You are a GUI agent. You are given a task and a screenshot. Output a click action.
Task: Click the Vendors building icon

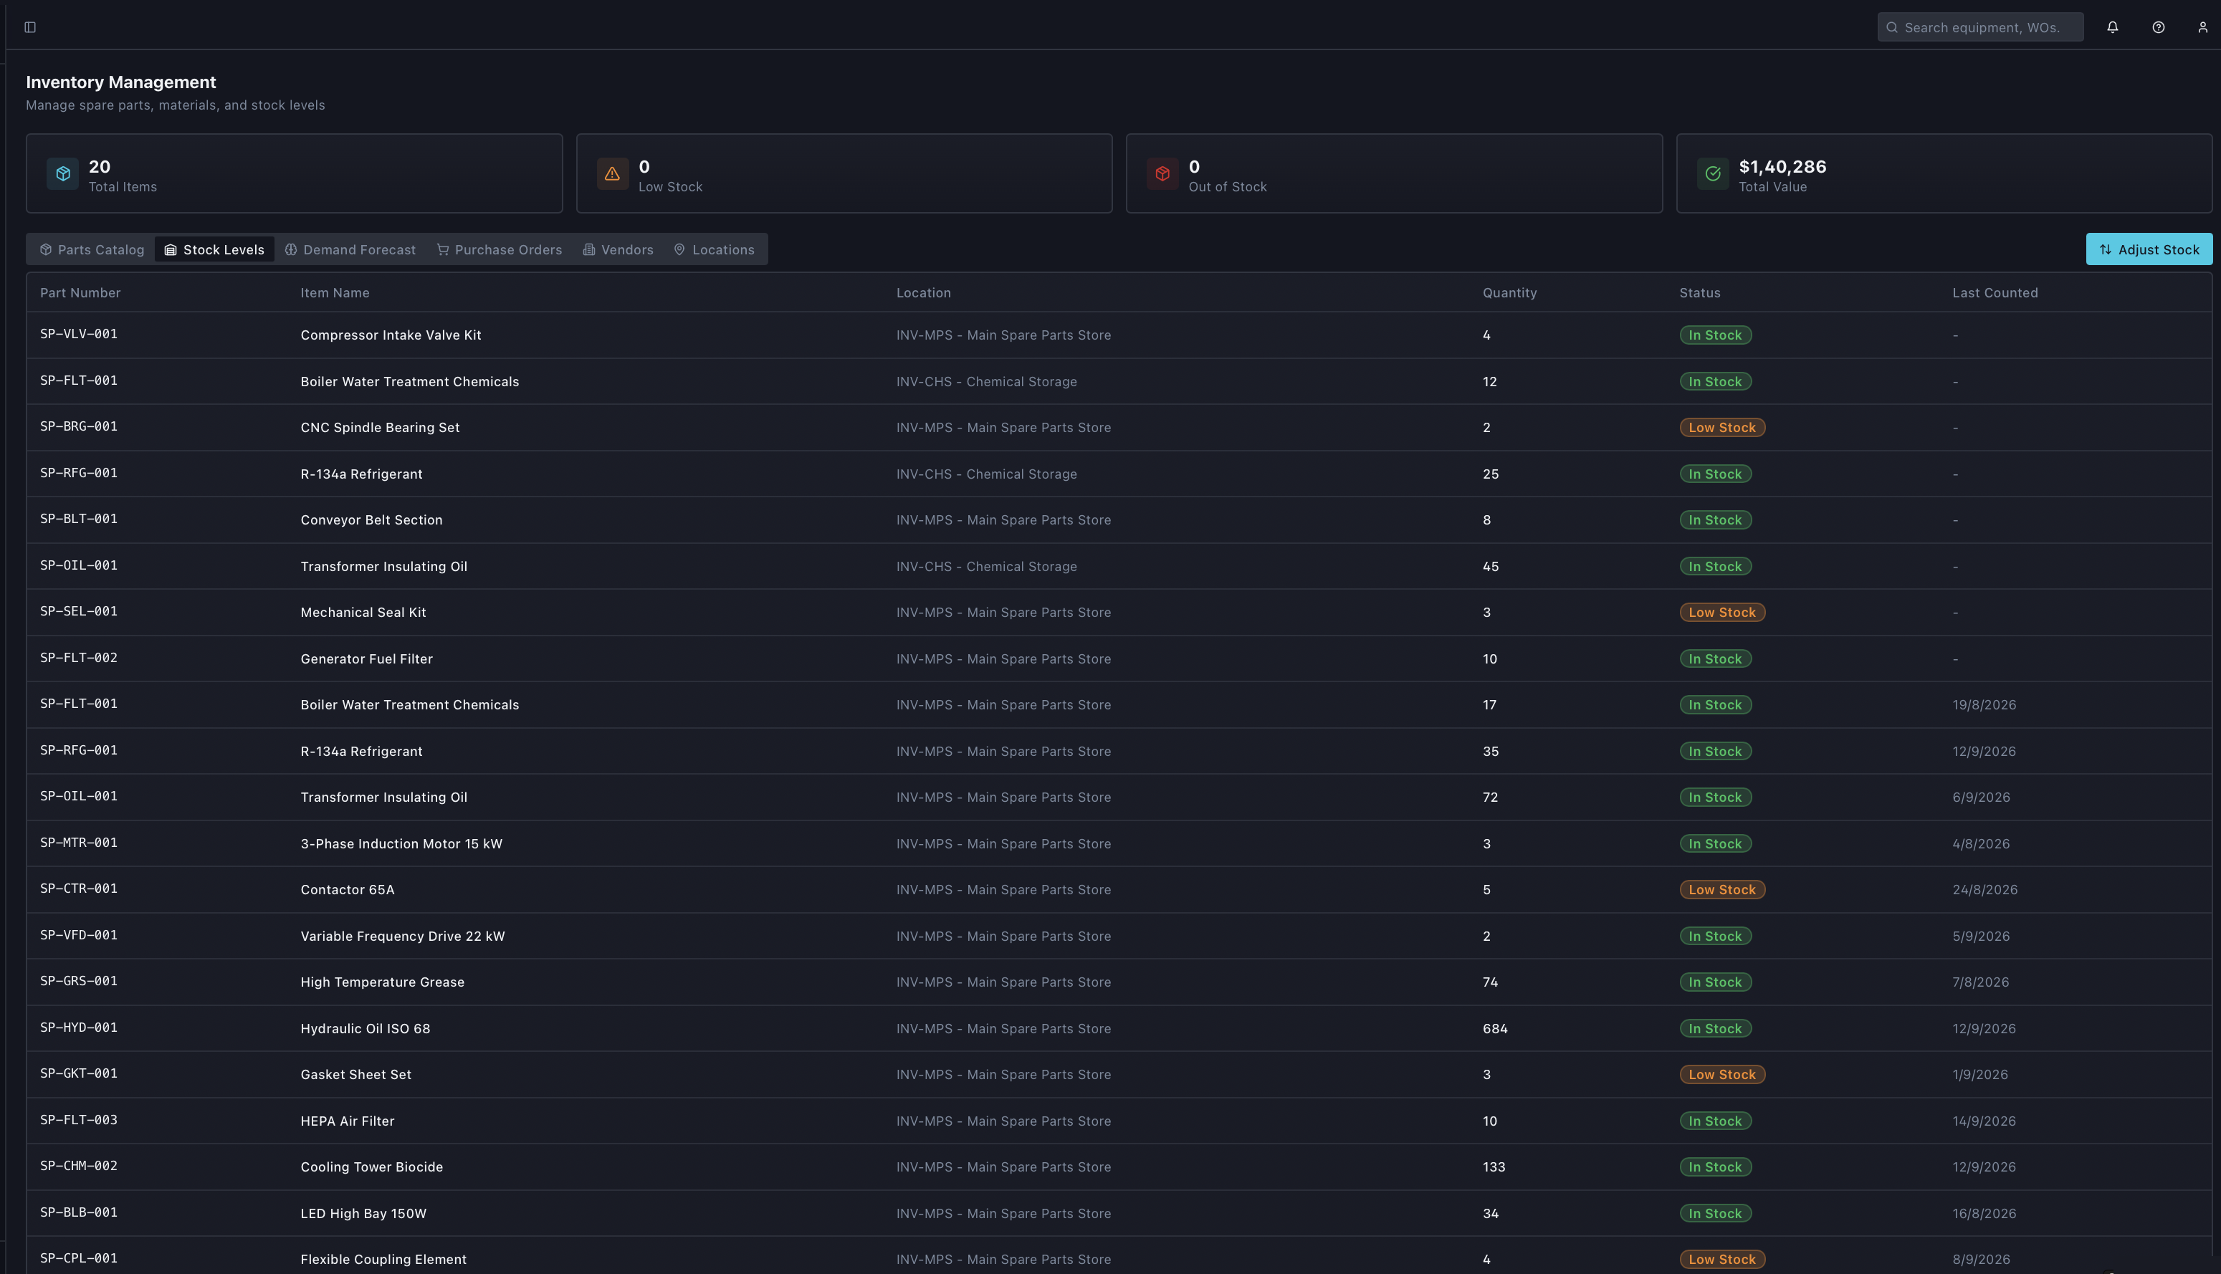pyautogui.click(x=589, y=249)
